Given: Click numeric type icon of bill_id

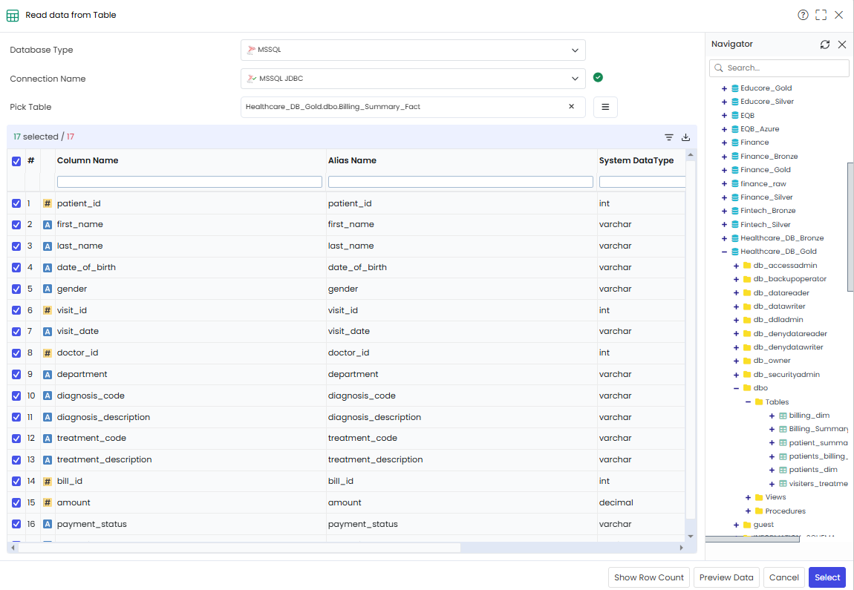Looking at the screenshot, I should (x=48, y=482).
